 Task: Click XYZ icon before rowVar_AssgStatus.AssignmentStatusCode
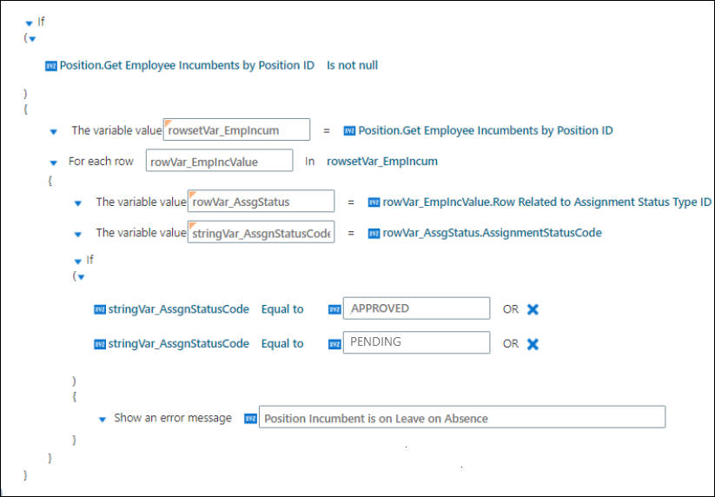coord(374,234)
